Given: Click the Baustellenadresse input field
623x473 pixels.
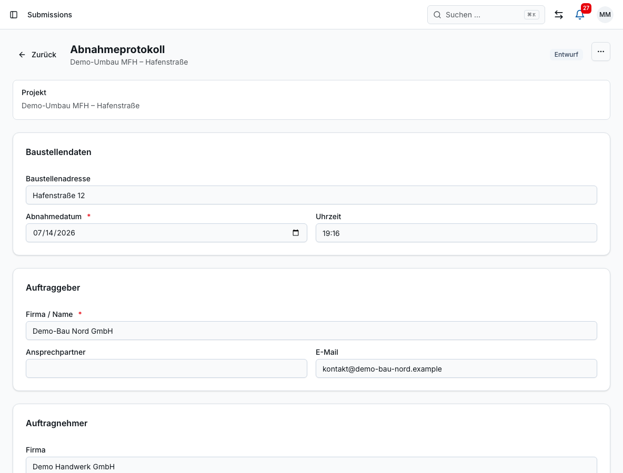Looking at the screenshot, I should pyautogui.click(x=311, y=195).
